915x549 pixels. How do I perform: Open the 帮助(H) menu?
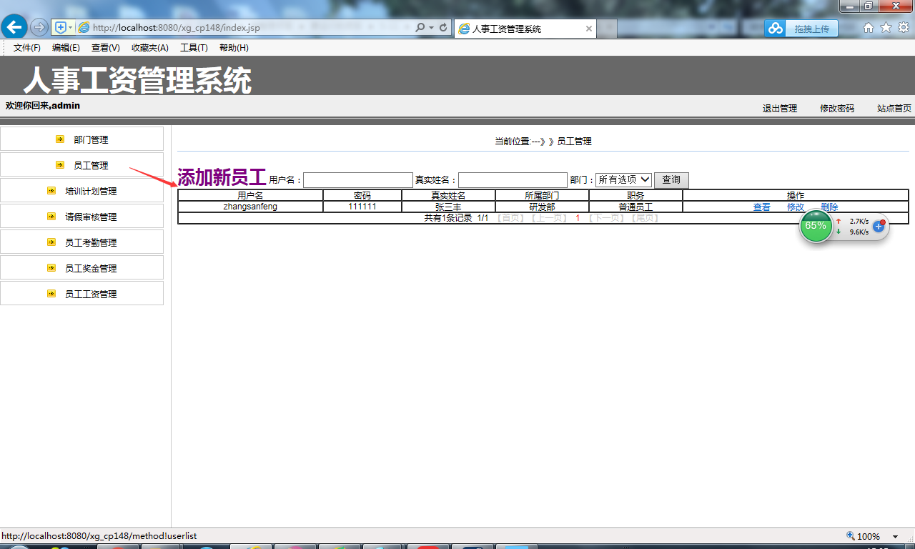[x=234, y=48]
